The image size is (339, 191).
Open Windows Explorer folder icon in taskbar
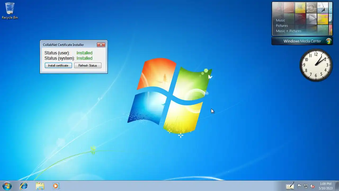point(40,186)
